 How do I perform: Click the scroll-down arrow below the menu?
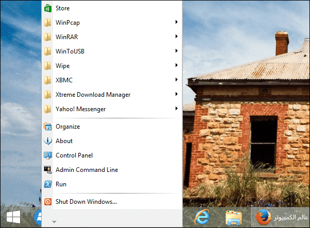54,222
